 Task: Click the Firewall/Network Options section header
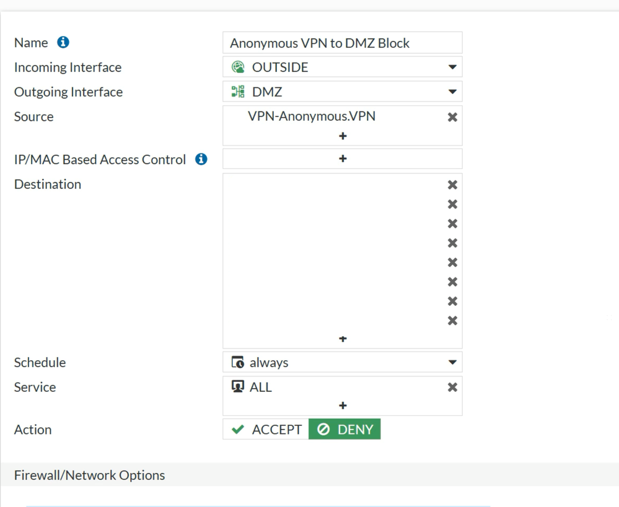click(x=90, y=475)
